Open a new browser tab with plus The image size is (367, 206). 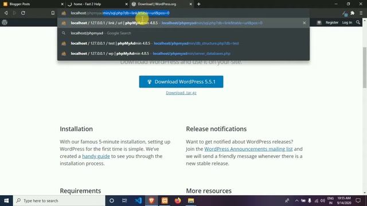199,4
